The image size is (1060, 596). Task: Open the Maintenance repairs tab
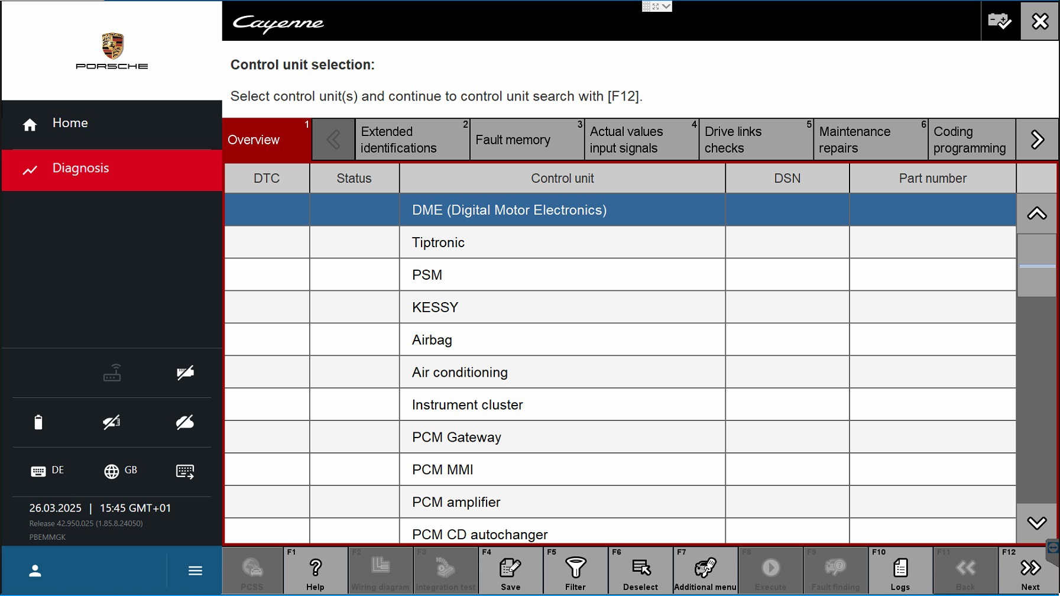[871, 140]
